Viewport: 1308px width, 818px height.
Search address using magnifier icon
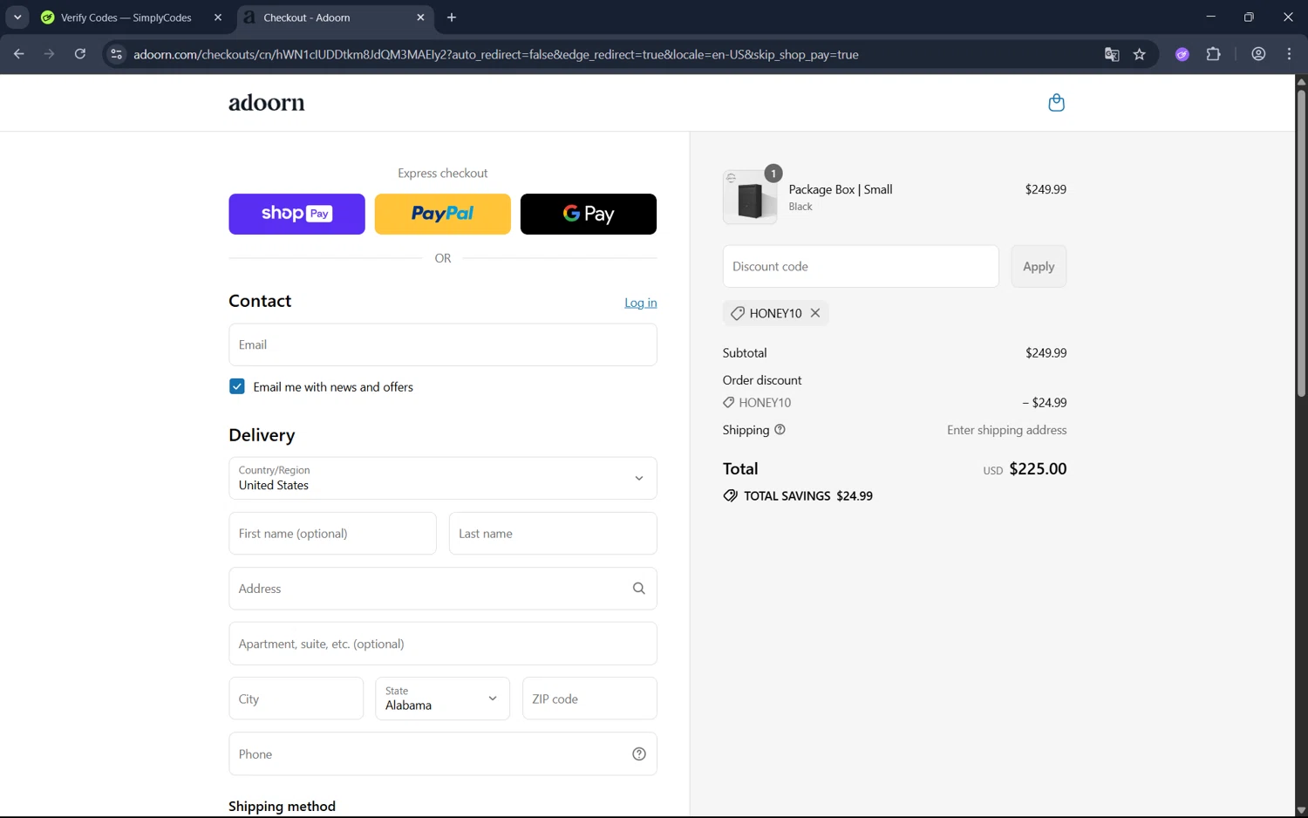[x=639, y=589]
